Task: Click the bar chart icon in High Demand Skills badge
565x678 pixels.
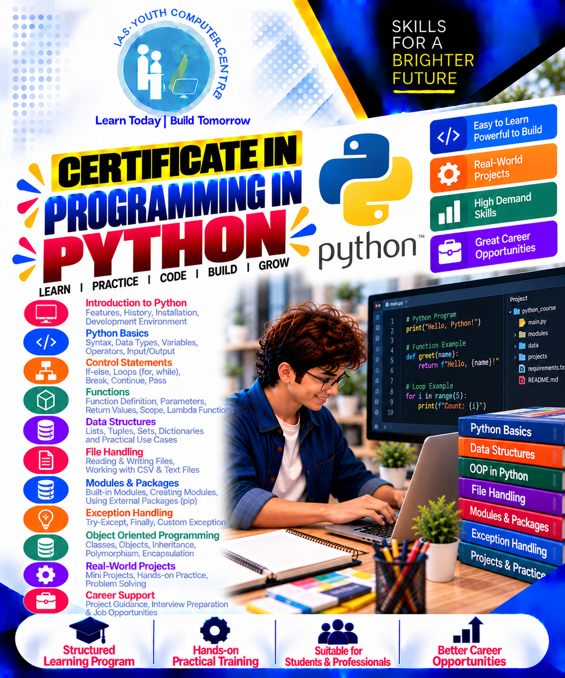Action: 449,212
